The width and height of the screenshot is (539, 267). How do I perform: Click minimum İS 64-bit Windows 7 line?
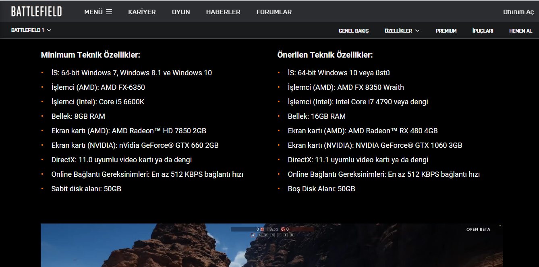[131, 73]
